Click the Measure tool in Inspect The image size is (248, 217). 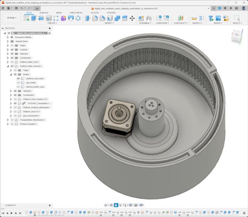click(194, 18)
